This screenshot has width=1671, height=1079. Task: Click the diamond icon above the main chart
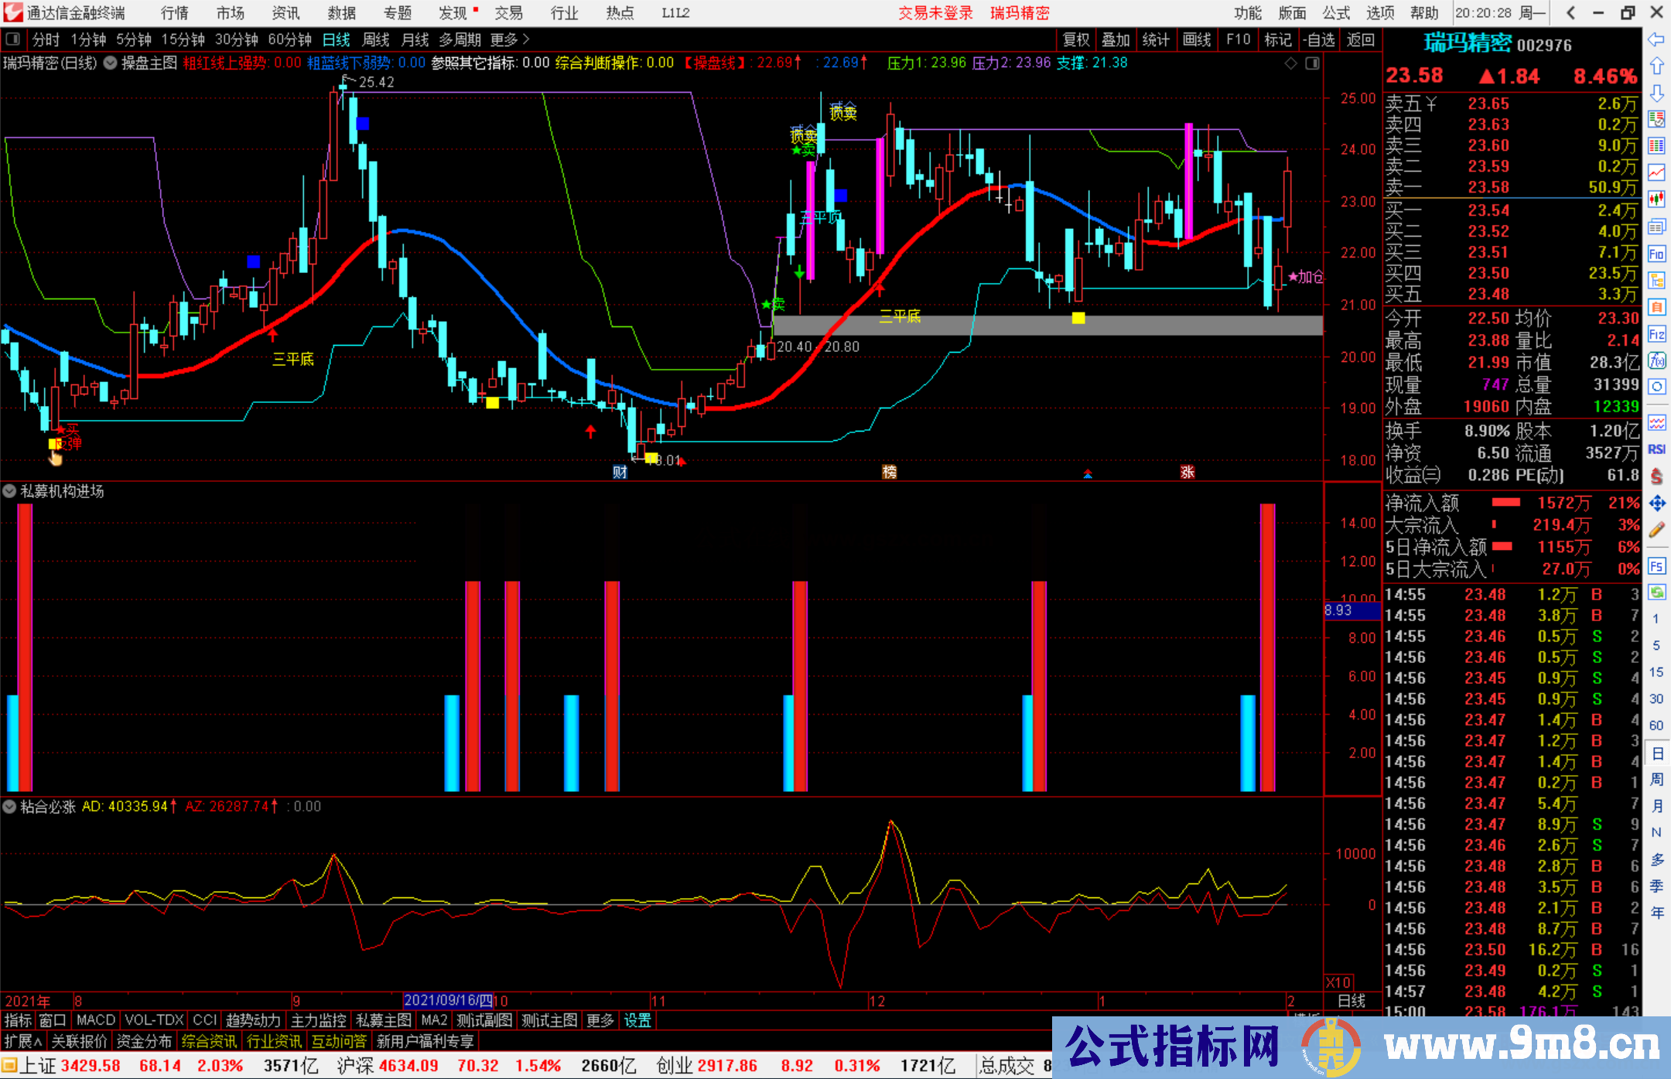click(x=1290, y=63)
